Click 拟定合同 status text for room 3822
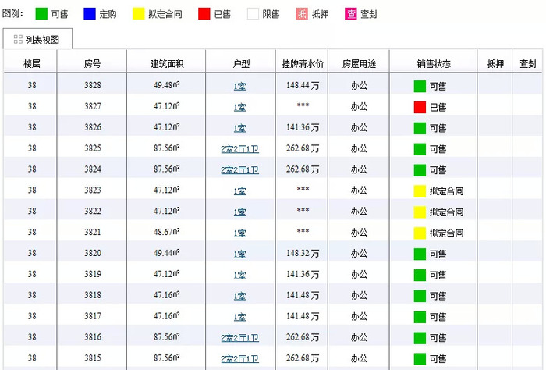This screenshot has width=546, height=370. point(446,212)
